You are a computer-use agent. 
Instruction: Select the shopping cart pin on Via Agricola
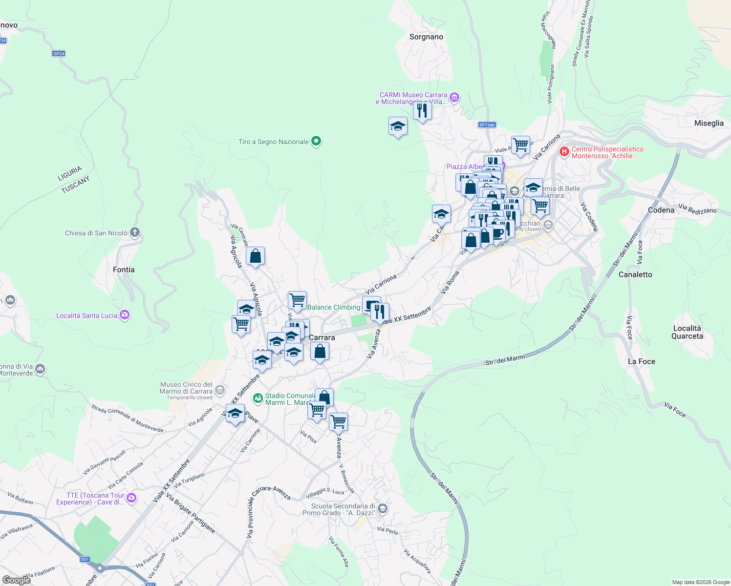240,324
